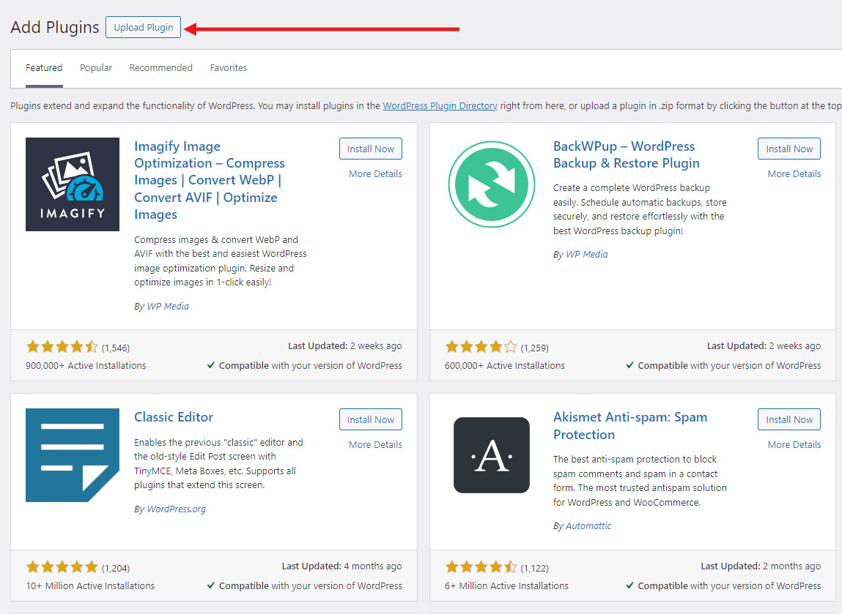842x614 pixels.
Task: Open the BackWPup plugin title link
Action: 626,154
